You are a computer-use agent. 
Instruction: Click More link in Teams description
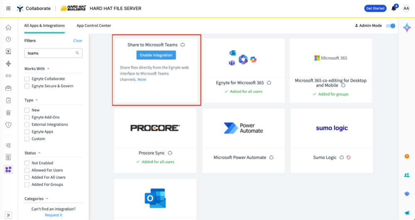point(142,80)
